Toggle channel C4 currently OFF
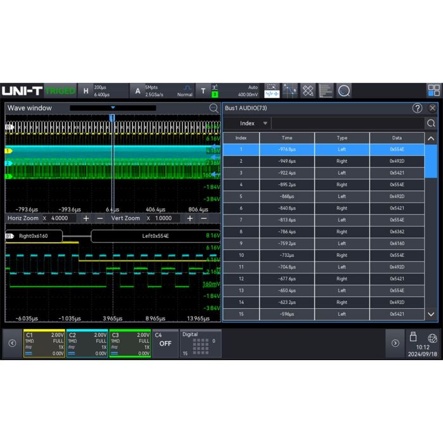The width and height of the screenshot is (443, 443). pos(165,343)
